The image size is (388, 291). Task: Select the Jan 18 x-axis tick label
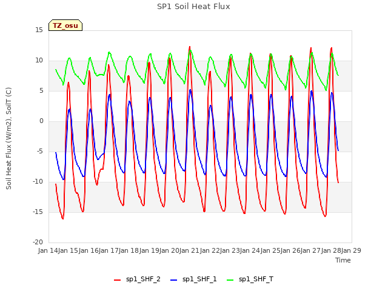(129, 250)
